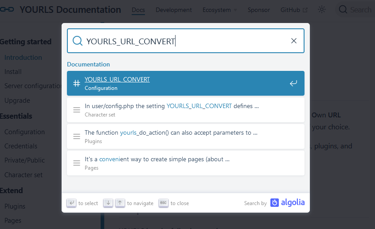This screenshot has width=375, height=229.
Task: Click the list icon on Plugins result
Action: pyautogui.click(x=77, y=136)
